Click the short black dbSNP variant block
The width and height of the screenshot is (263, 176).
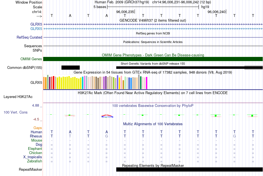coord(70,67)
